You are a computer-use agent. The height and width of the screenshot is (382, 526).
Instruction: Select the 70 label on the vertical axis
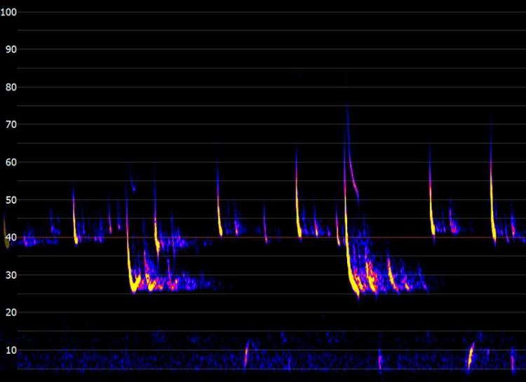point(11,125)
